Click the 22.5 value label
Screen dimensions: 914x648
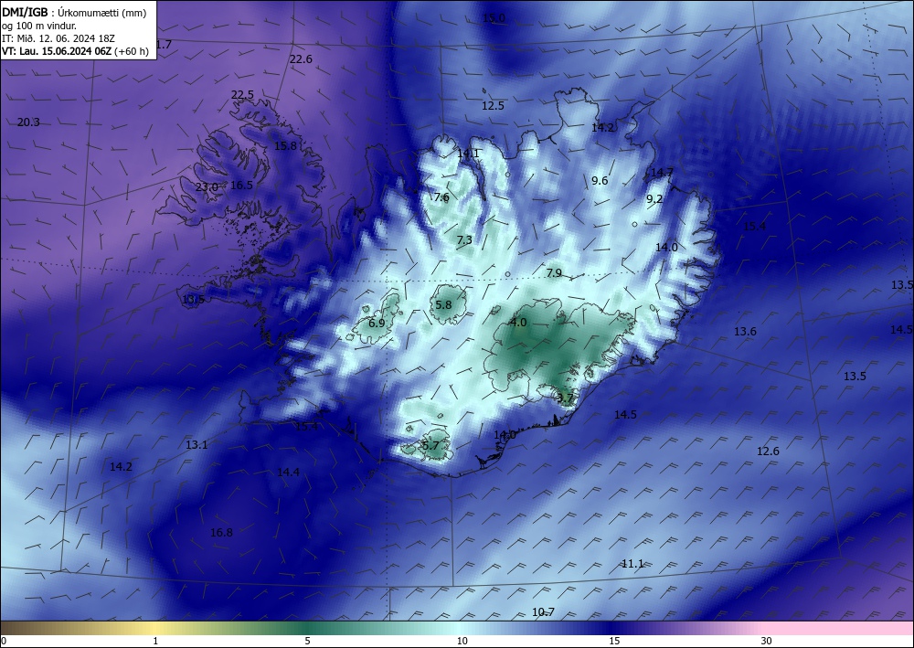[x=242, y=95]
